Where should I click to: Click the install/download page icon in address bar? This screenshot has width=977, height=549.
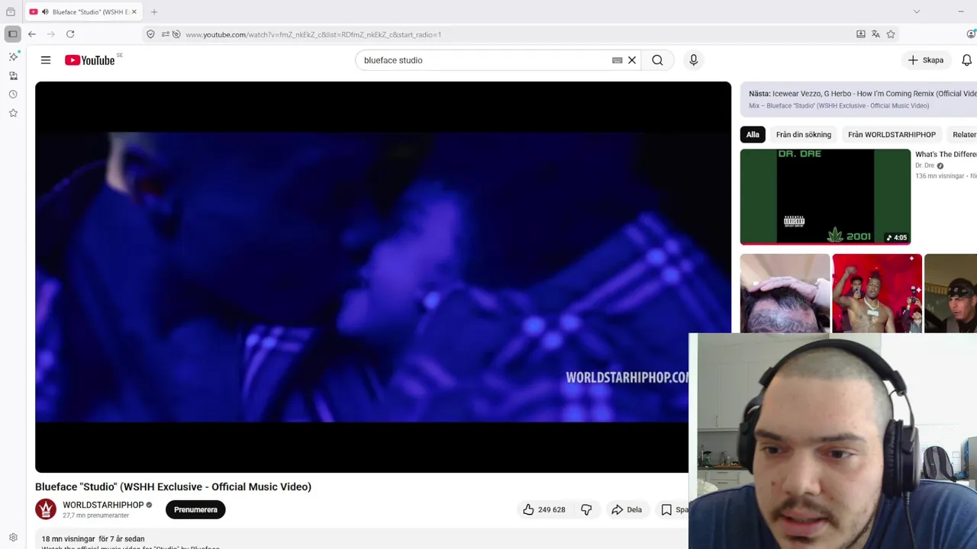coord(861,34)
